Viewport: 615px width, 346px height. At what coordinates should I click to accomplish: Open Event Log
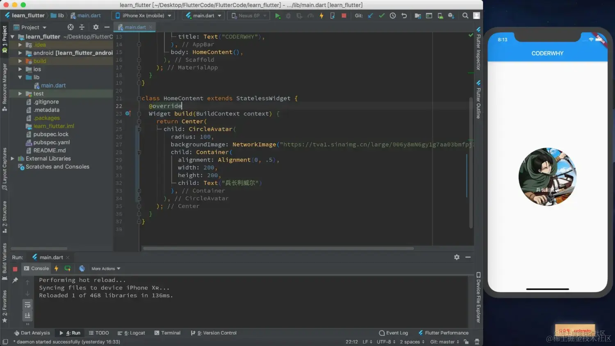click(x=394, y=333)
